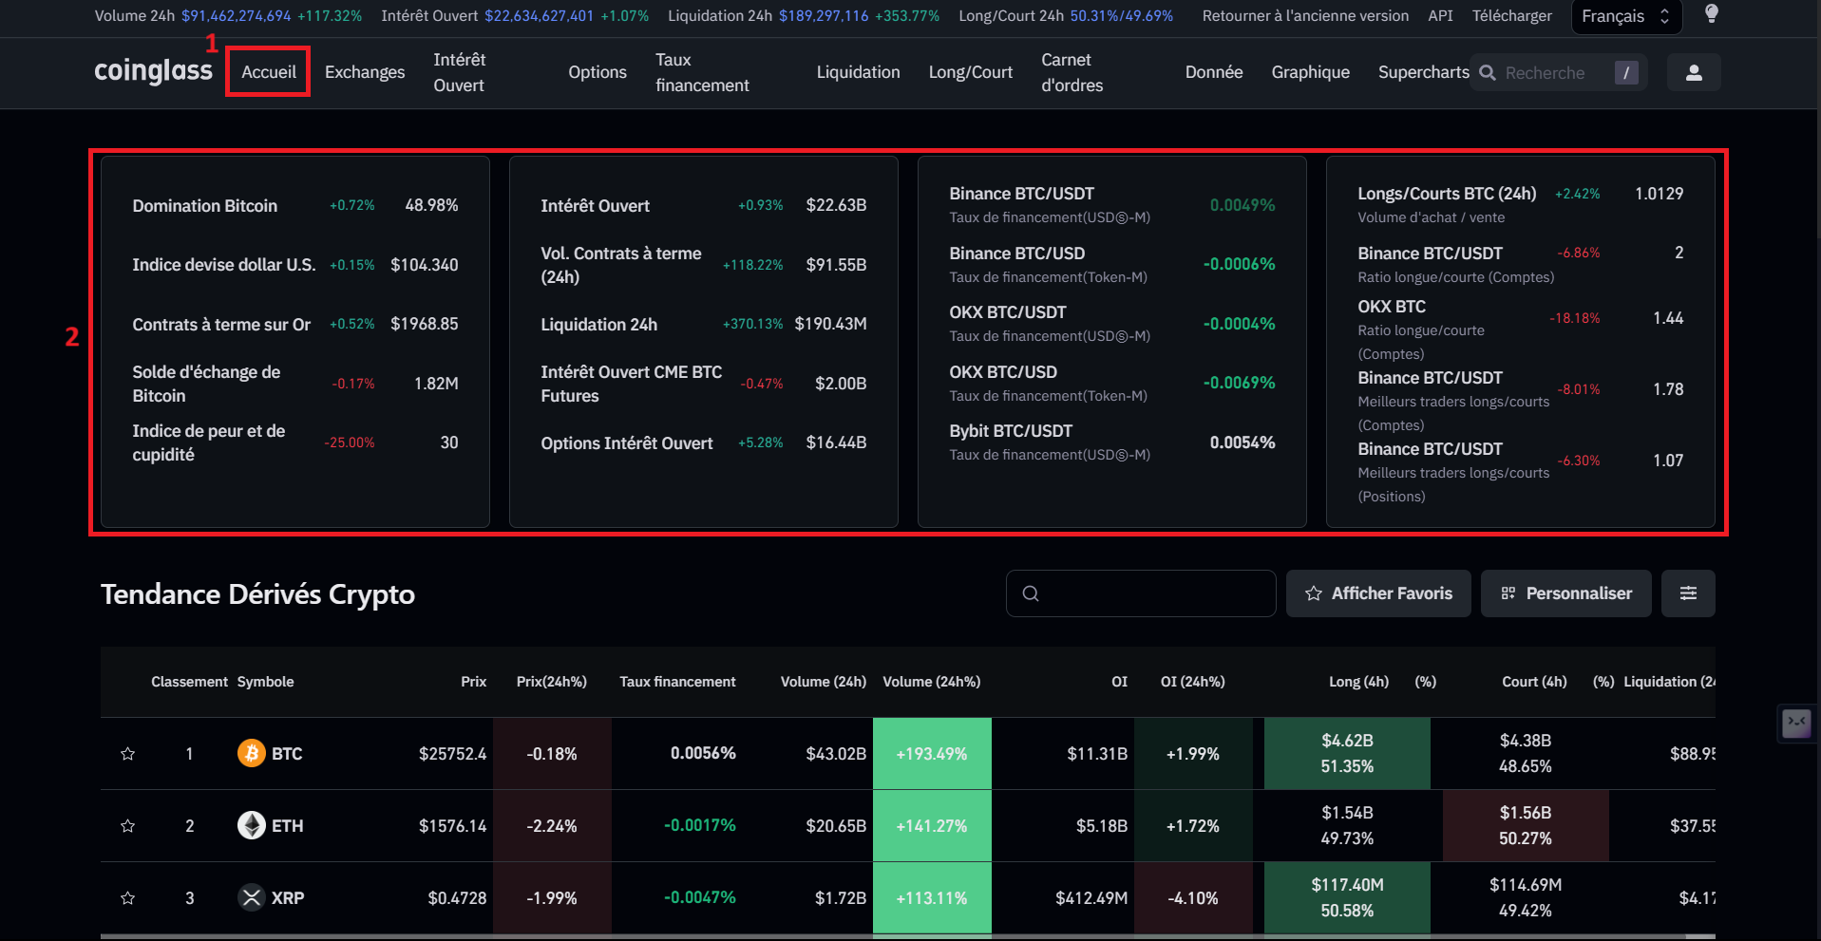Image resolution: width=1821 pixels, height=941 pixels.
Task: Open the Taux financement menu
Action: (702, 72)
